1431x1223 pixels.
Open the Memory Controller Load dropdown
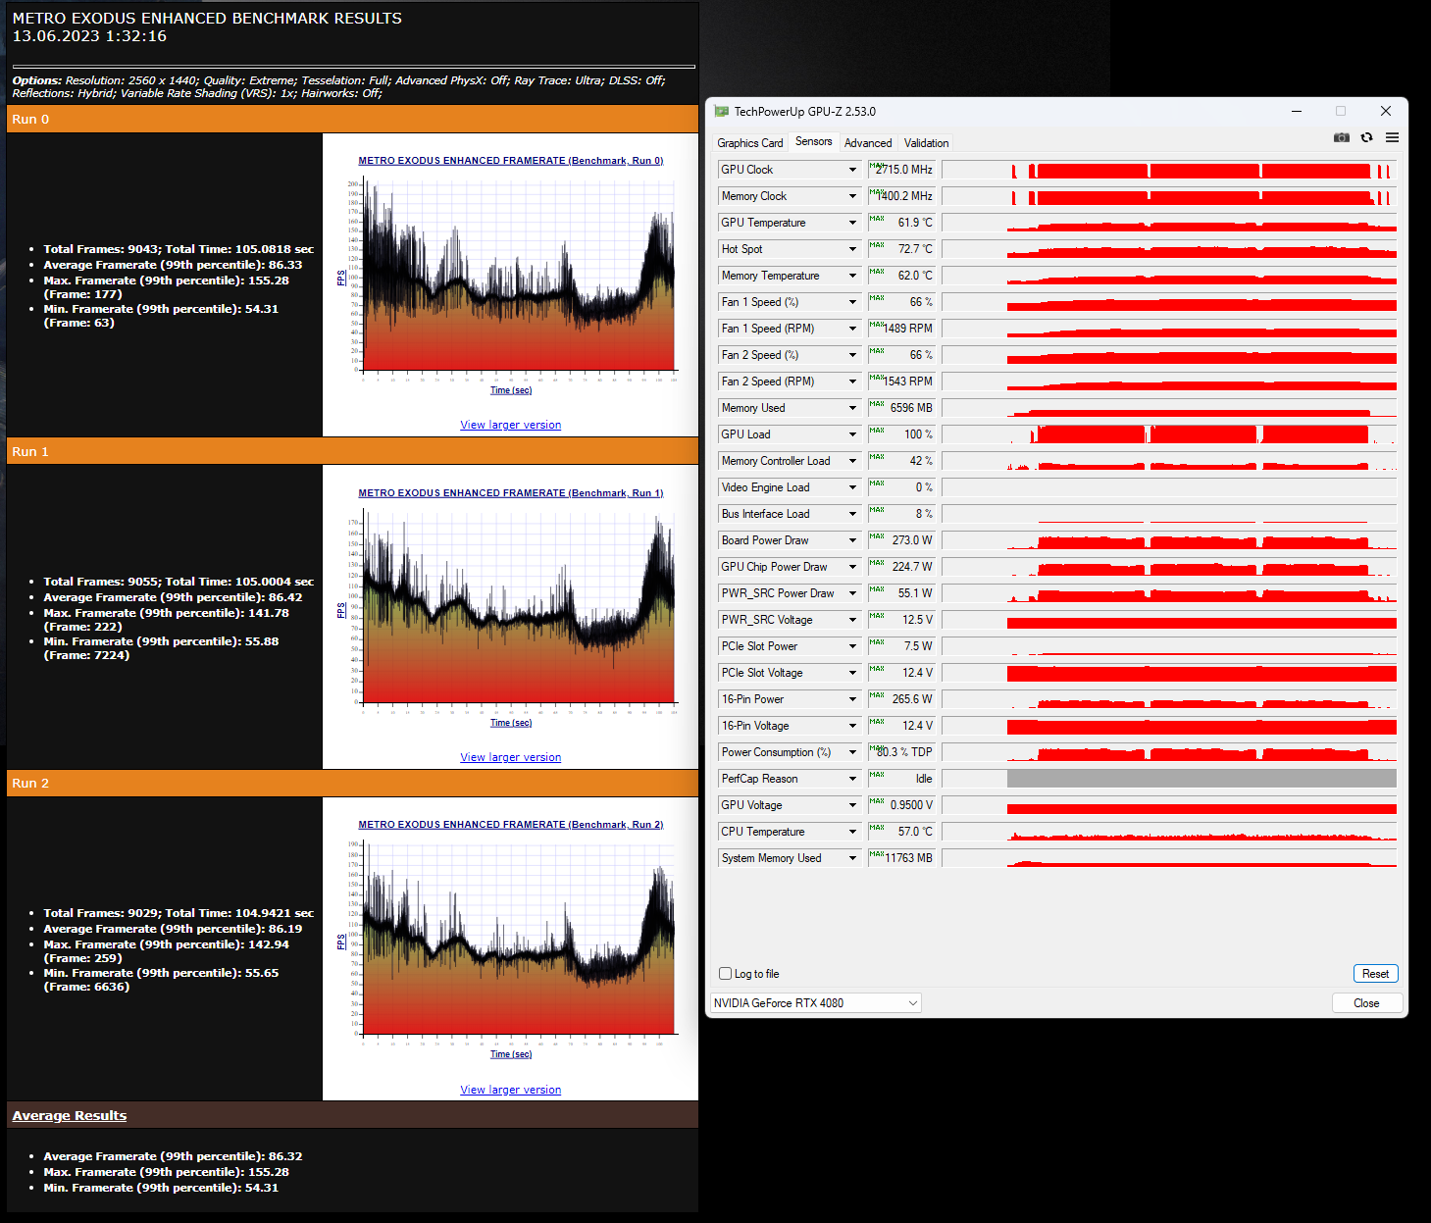[x=852, y=461]
